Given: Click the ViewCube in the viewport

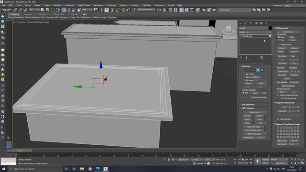Looking at the screenshot, I should [229, 30].
